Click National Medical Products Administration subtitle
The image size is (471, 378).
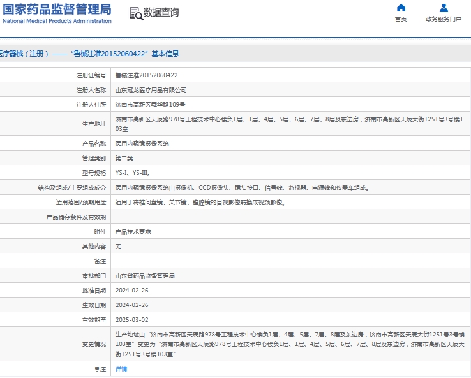[x=57, y=21]
